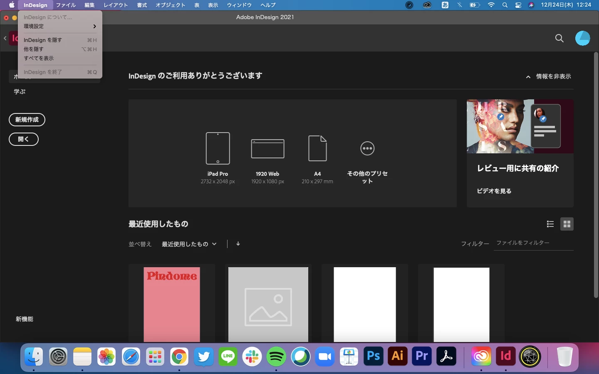Screen dimensions: 599x374
Task: Switch recent files to grid view
Action: (567, 224)
